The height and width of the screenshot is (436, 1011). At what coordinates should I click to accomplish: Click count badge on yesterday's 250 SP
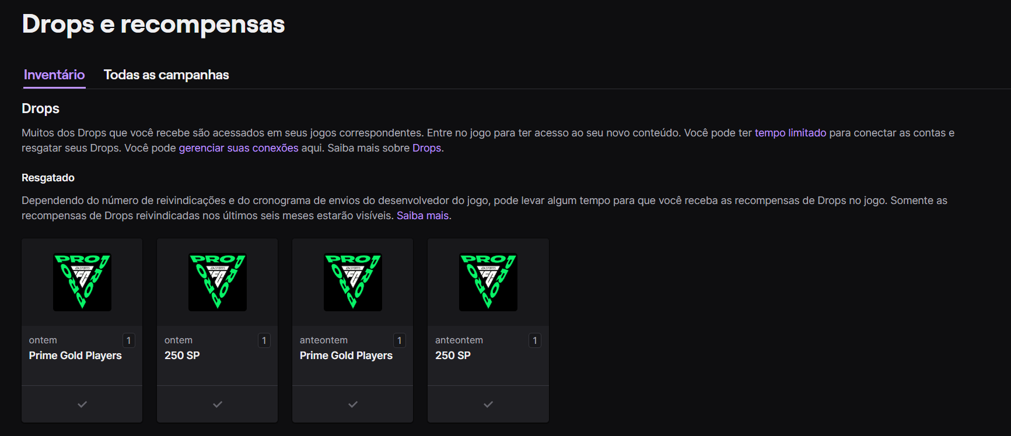264,340
